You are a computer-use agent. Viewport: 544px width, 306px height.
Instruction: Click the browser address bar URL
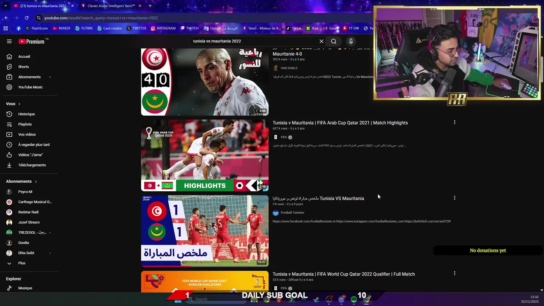101,18
